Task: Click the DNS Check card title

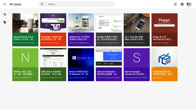Action: [52, 73]
